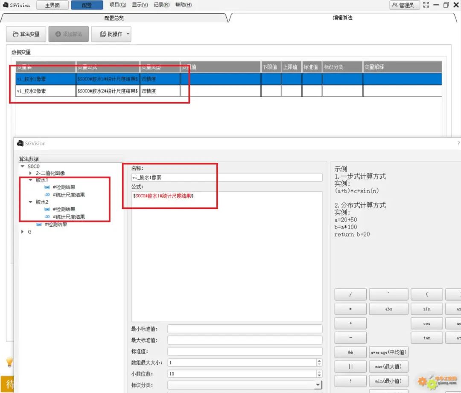Click inside the 最小标准值 input field
The width and height of the screenshot is (461, 393).
[243, 328]
